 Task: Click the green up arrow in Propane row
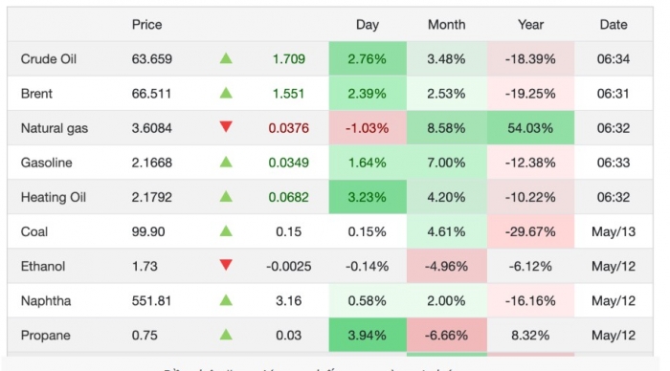pyautogui.click(x=226, y=335)
